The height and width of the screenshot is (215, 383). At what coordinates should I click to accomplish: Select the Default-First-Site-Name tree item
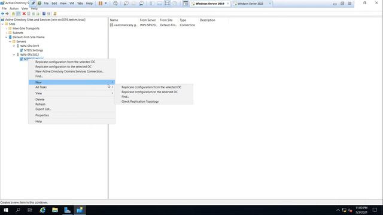point(29,37)
